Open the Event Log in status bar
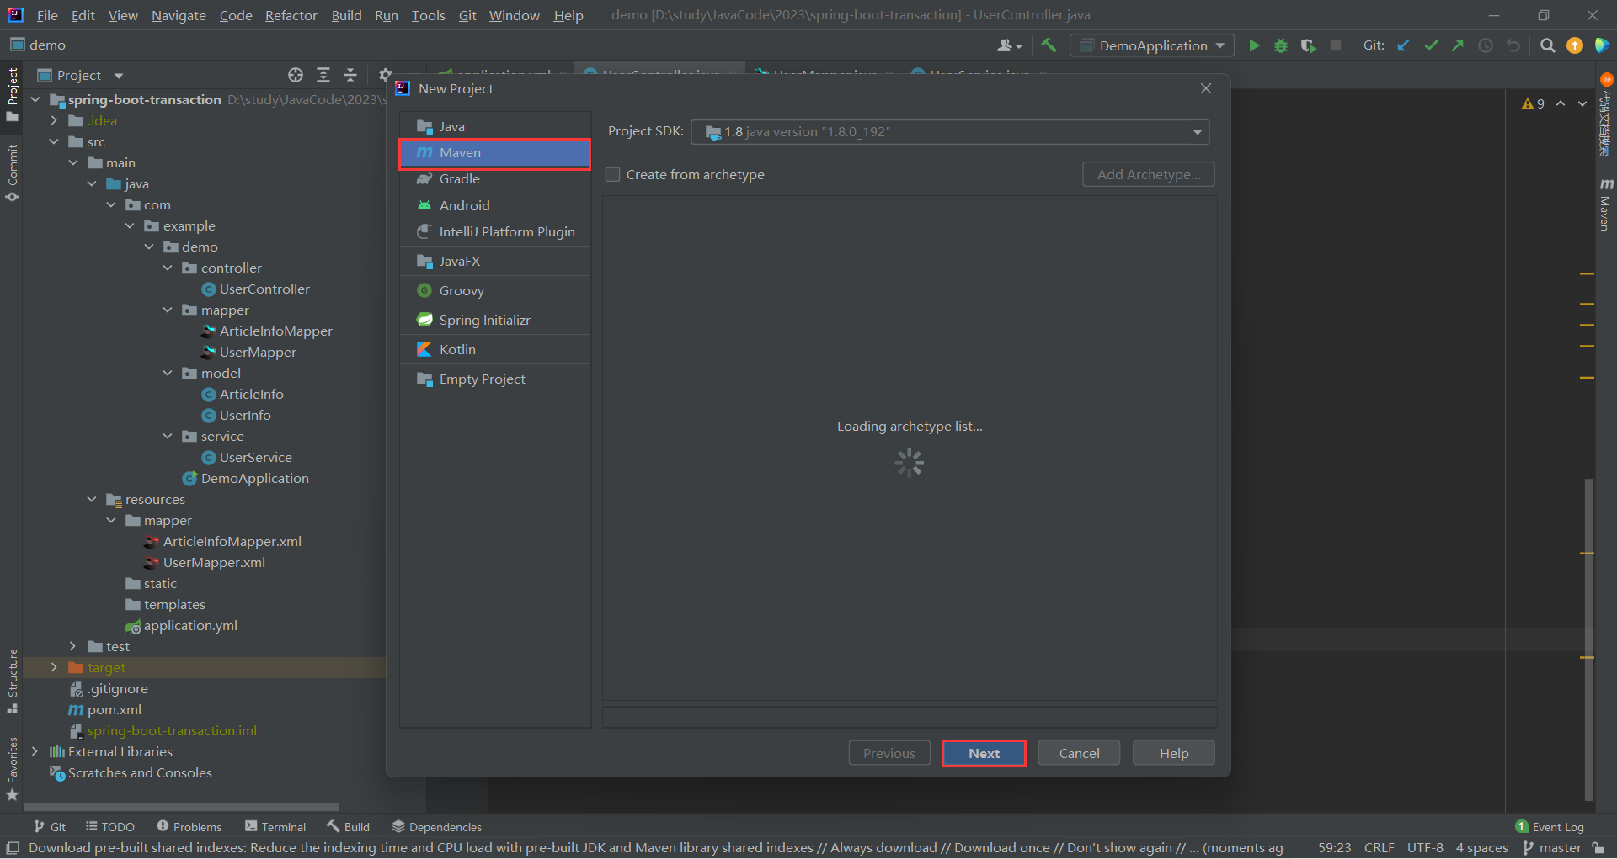This screenshot has height=859, width=1617. [x=1550, y=827]
